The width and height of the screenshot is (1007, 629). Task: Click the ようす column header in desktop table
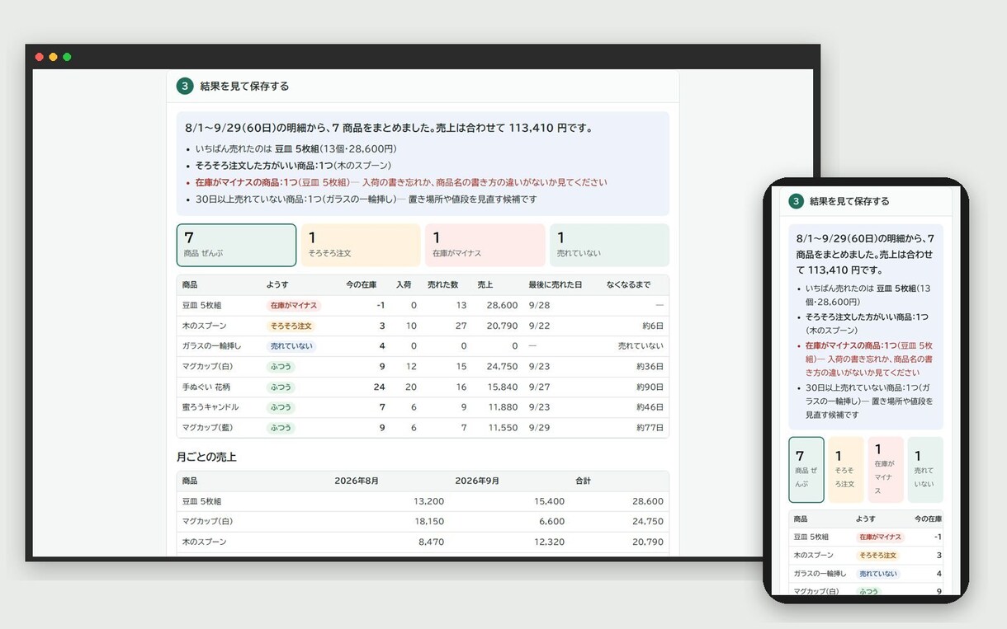click(277, 284)
